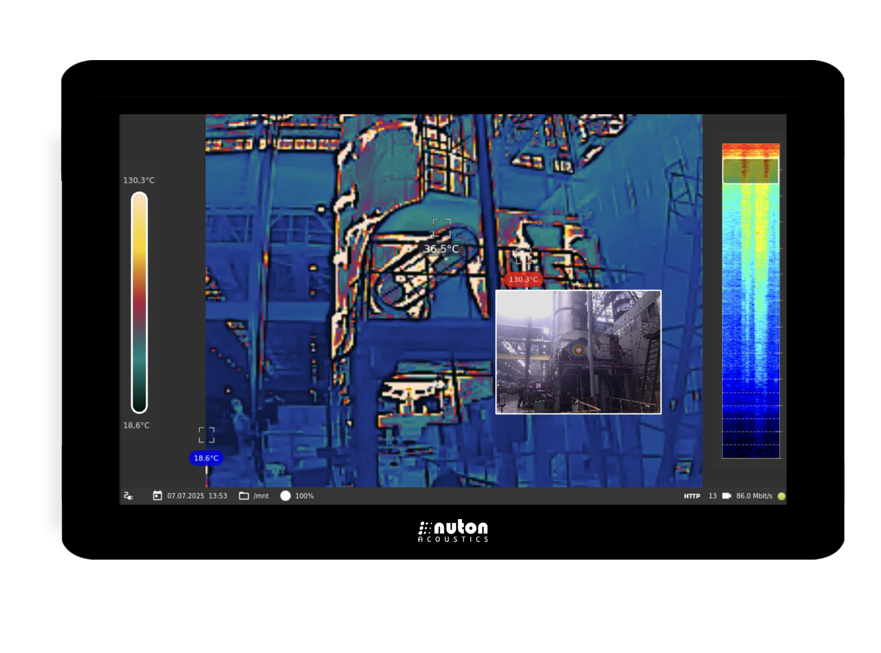Click the green connection status dot
The height and width of the screenshot is (653, 881).
pos(781,496)
